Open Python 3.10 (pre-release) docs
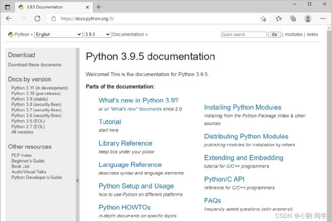Image resolution: width=332 pixels, height=222 pixels. 36,94
